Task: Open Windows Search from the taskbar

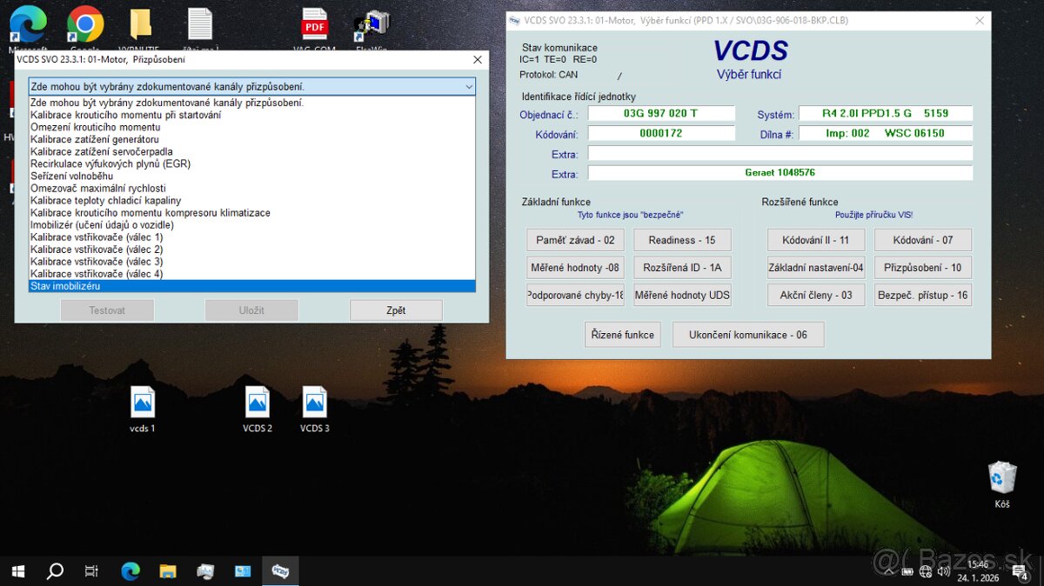Action: [x=55, y=571]
